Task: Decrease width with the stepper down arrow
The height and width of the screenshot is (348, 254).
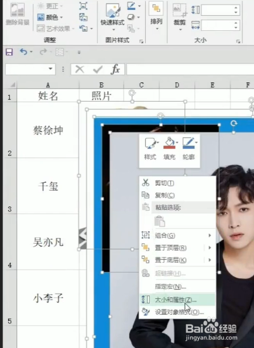Action: 236,27
